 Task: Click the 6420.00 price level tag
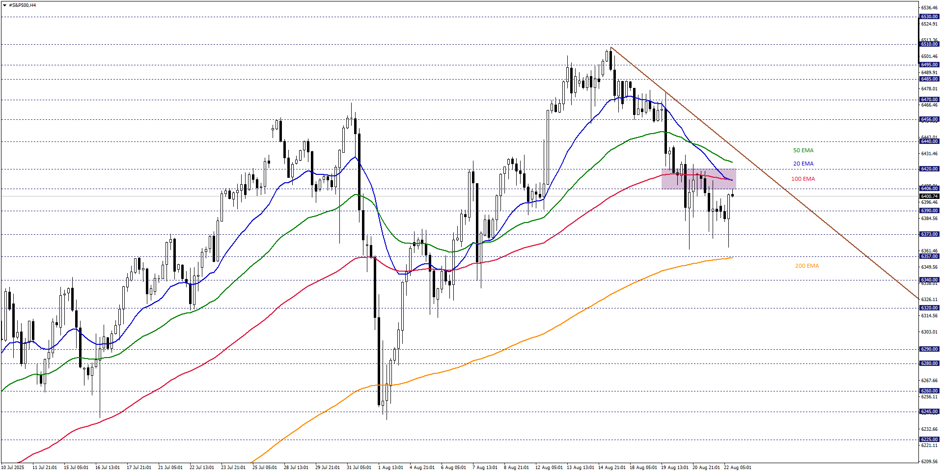(929, 169)
